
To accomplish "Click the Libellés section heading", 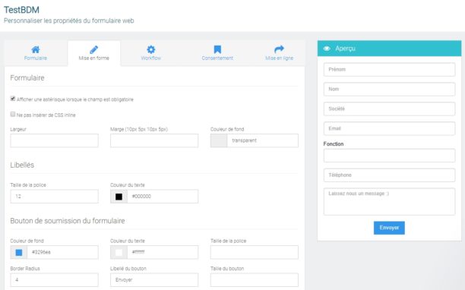I will pos(22,165).
